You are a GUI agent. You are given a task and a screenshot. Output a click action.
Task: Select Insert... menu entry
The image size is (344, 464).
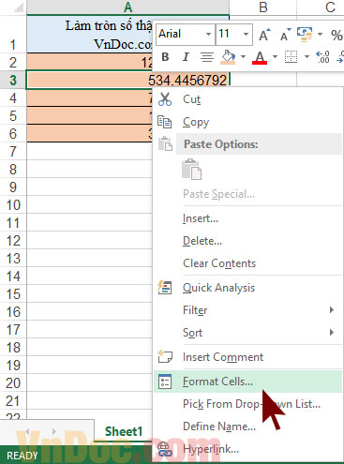click(247, 218)
